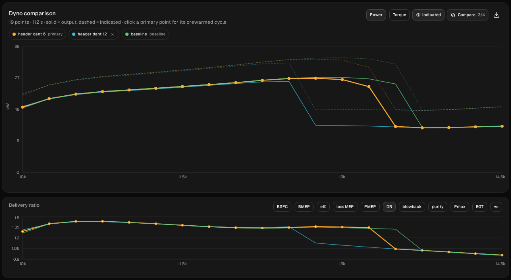Click the Delivery ratio panel title

(24, 205)
